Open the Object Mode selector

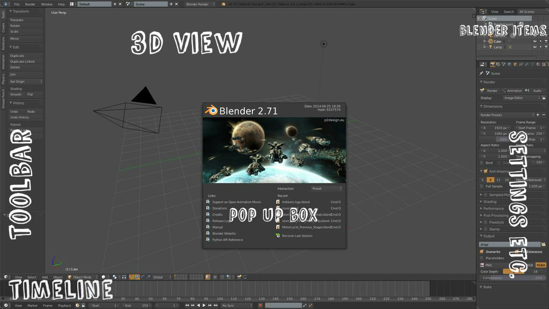pyautogui.click(x=82, y=277)
